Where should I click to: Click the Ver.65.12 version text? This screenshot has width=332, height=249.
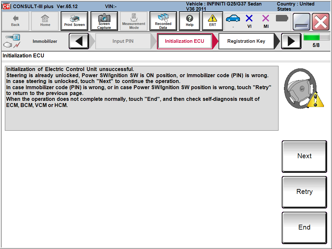click(67, 6)
